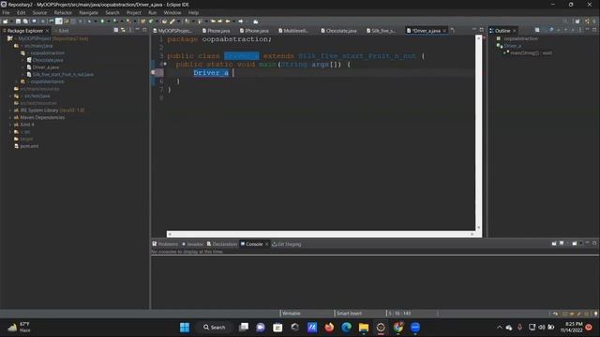Click the Java perspective icon at top right
The height and width of the screenshot is (337, 600).
pyautogui.click(x=588, y=22)
